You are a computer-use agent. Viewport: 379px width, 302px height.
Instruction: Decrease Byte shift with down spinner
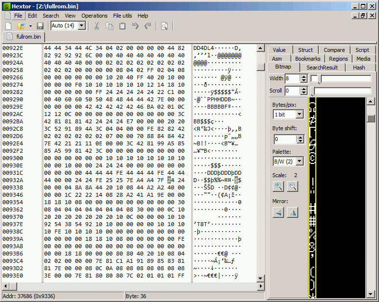coord(300,141)
